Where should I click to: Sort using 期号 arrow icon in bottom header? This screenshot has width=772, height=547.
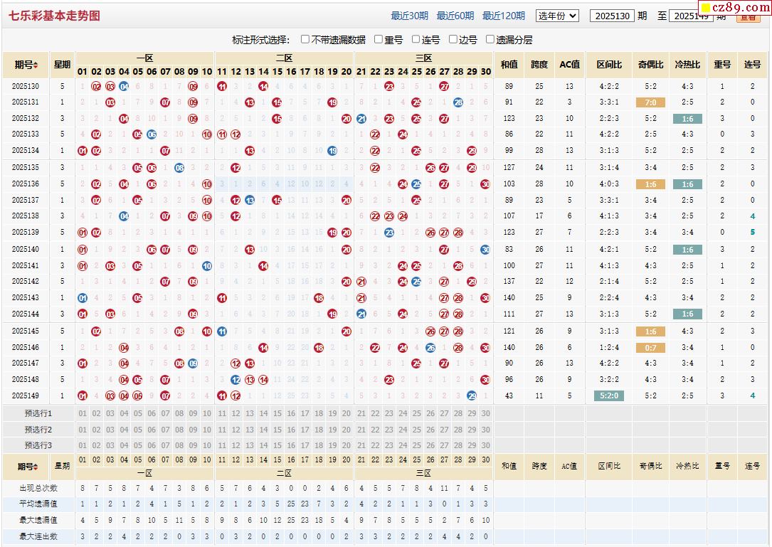coord(36,467)
